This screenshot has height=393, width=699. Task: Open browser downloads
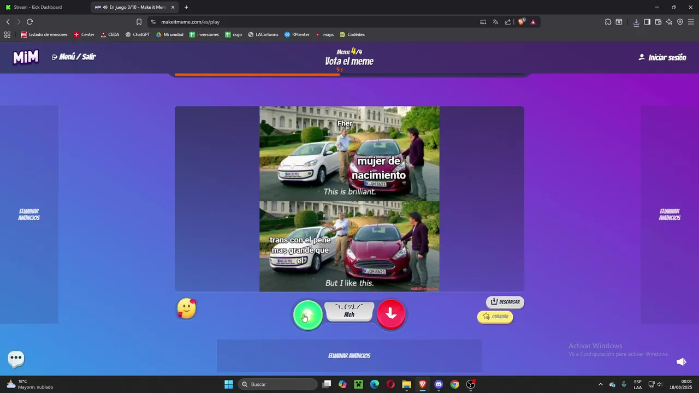[x=636, y=22]
